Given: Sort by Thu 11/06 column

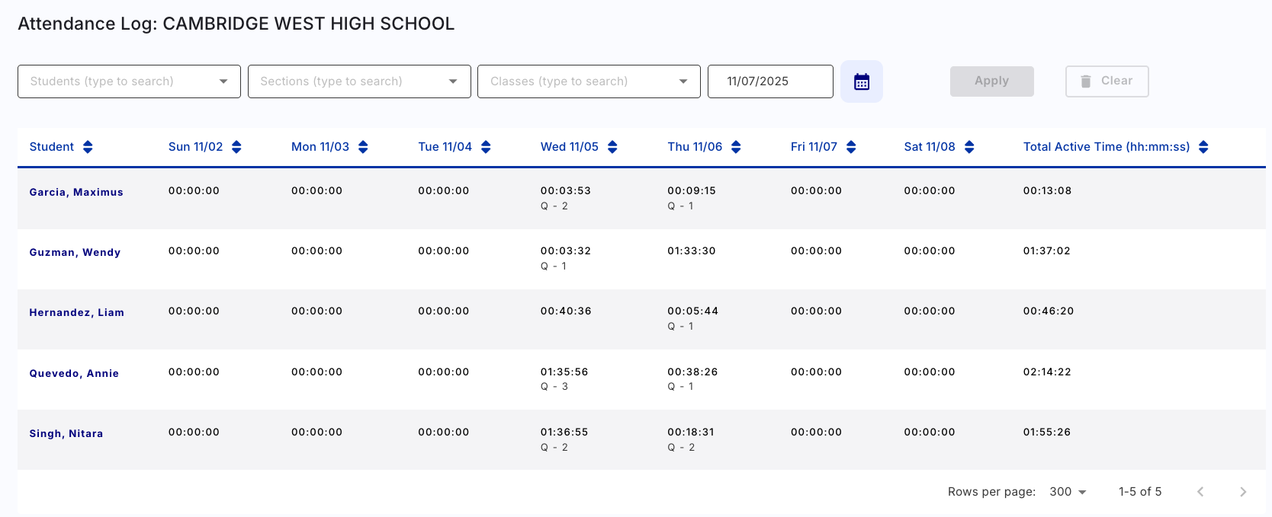Looking at the screenshot, I should pos(736,147).
